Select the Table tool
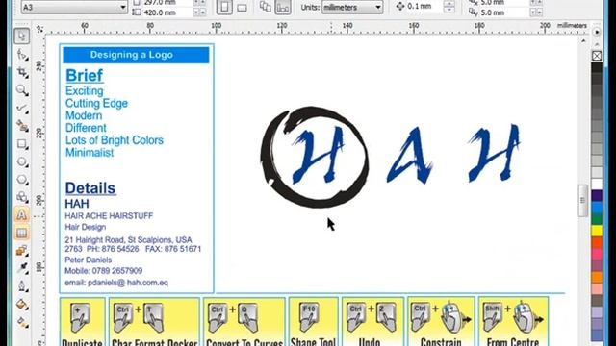The height and width of the screenshot is (346, 616). (22, 233)
